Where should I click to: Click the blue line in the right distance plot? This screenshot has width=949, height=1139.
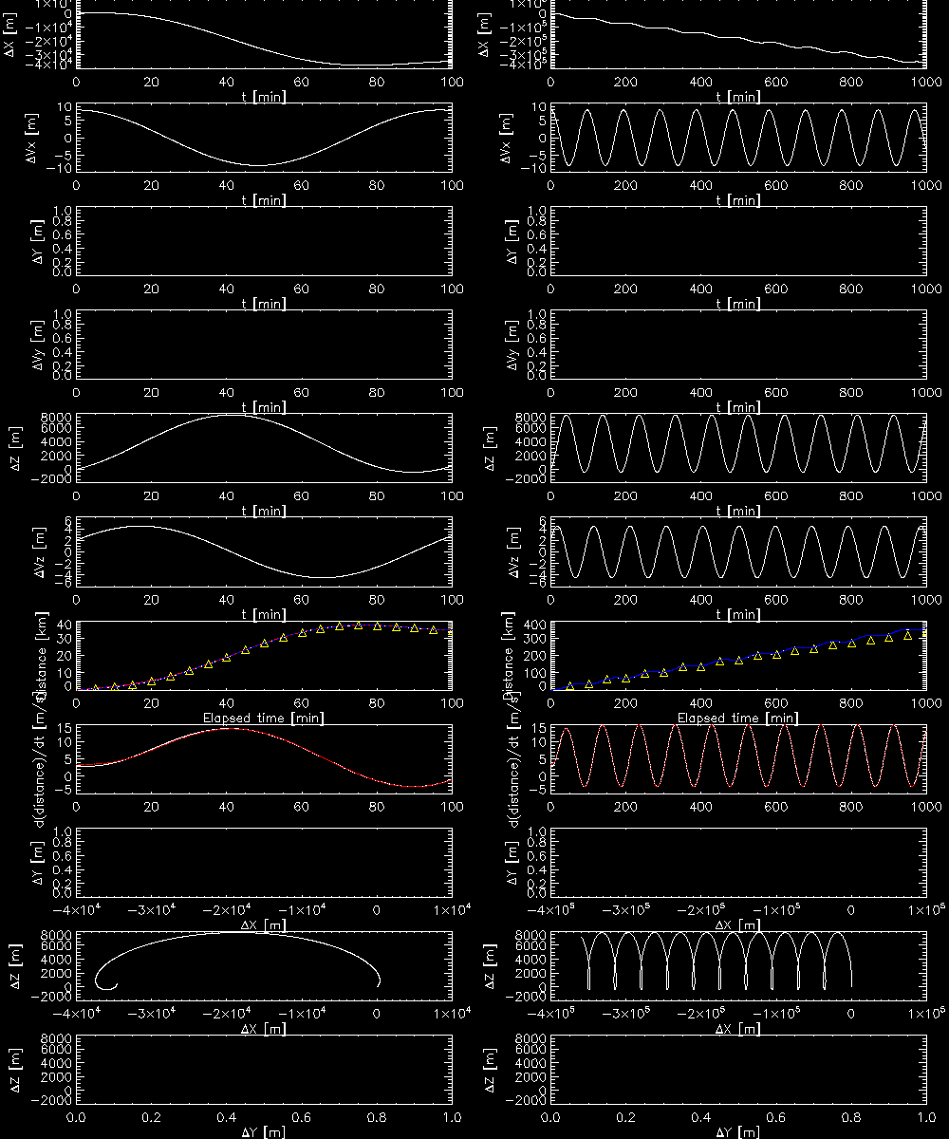point(721,660)
